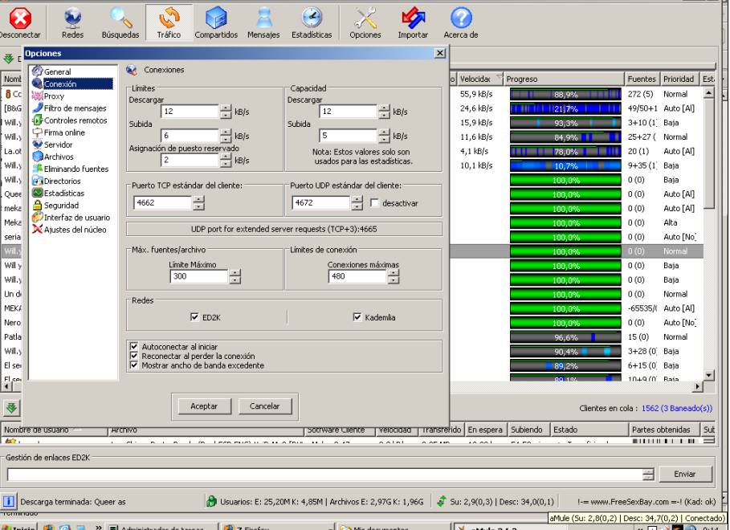Screen dimensions: 730x530
Task: Select Proxy in options list
Action: coord(55,96)
